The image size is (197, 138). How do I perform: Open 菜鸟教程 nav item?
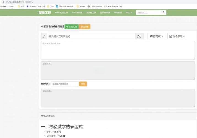(118, 12)
